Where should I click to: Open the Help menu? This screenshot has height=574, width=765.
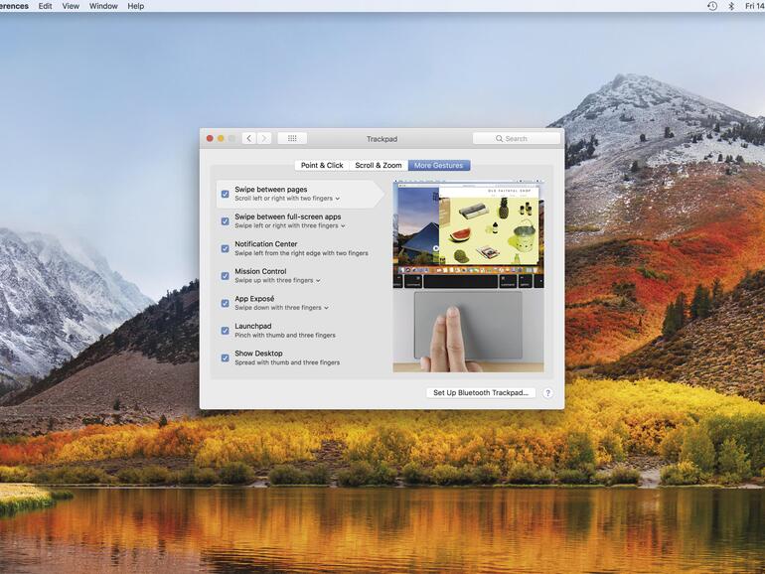tap(136, 6)
